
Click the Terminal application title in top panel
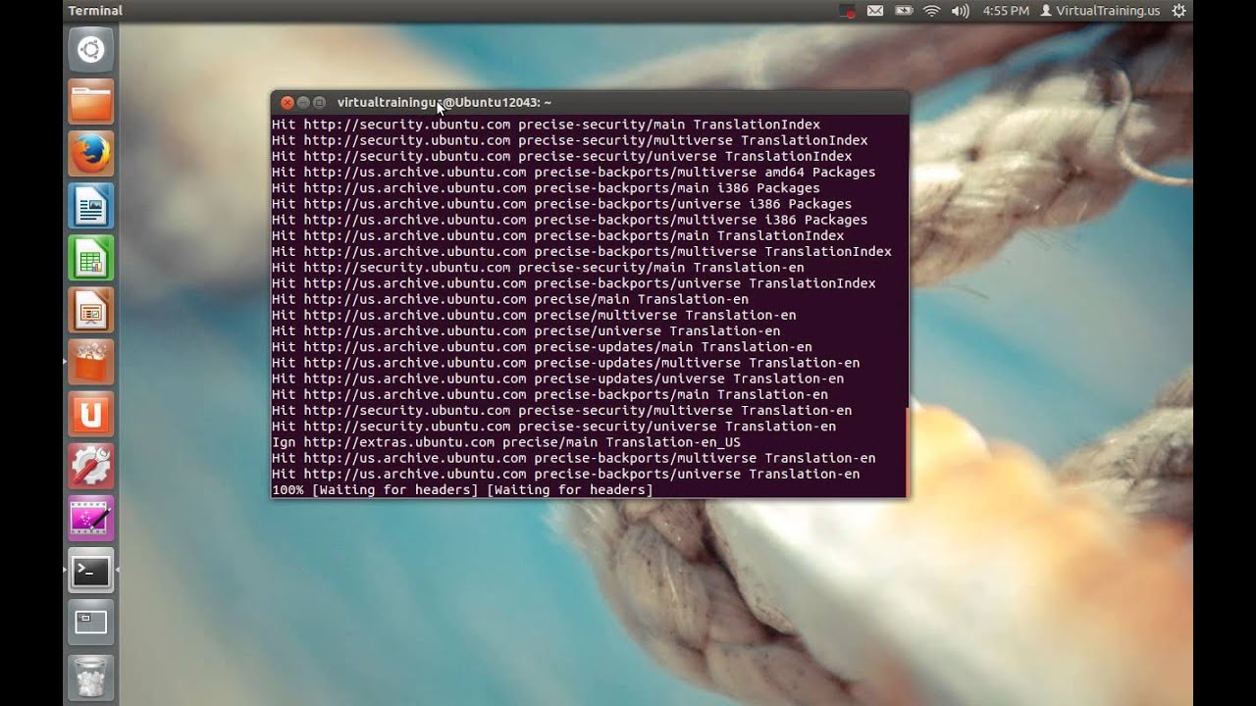[95, 11]
